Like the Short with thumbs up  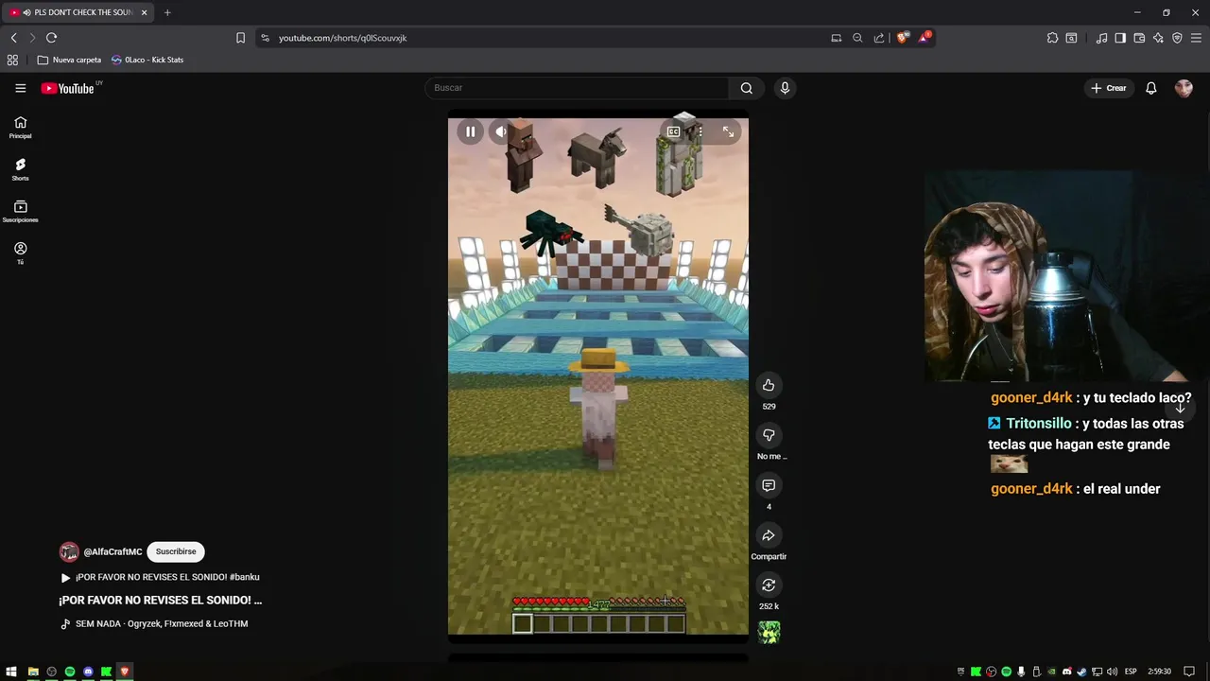click(769, 385)
